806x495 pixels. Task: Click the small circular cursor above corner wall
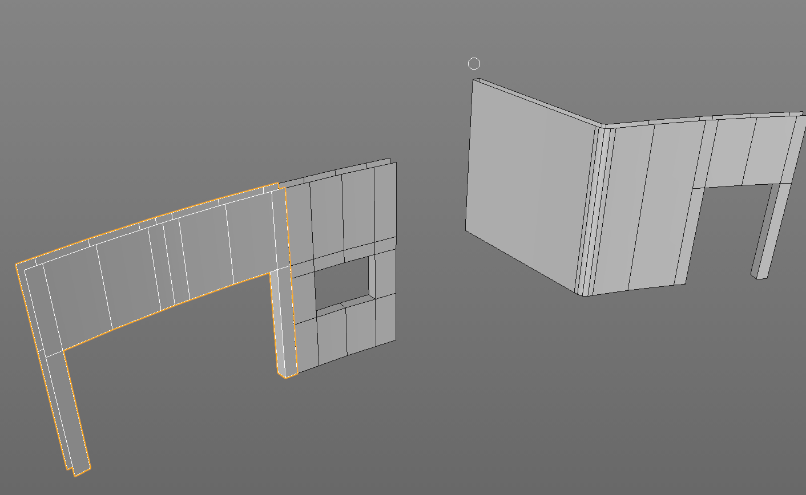click(474, 63)
